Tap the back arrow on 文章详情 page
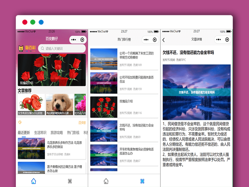This screenshot has width=249, height=187. [x=164, y=40]
